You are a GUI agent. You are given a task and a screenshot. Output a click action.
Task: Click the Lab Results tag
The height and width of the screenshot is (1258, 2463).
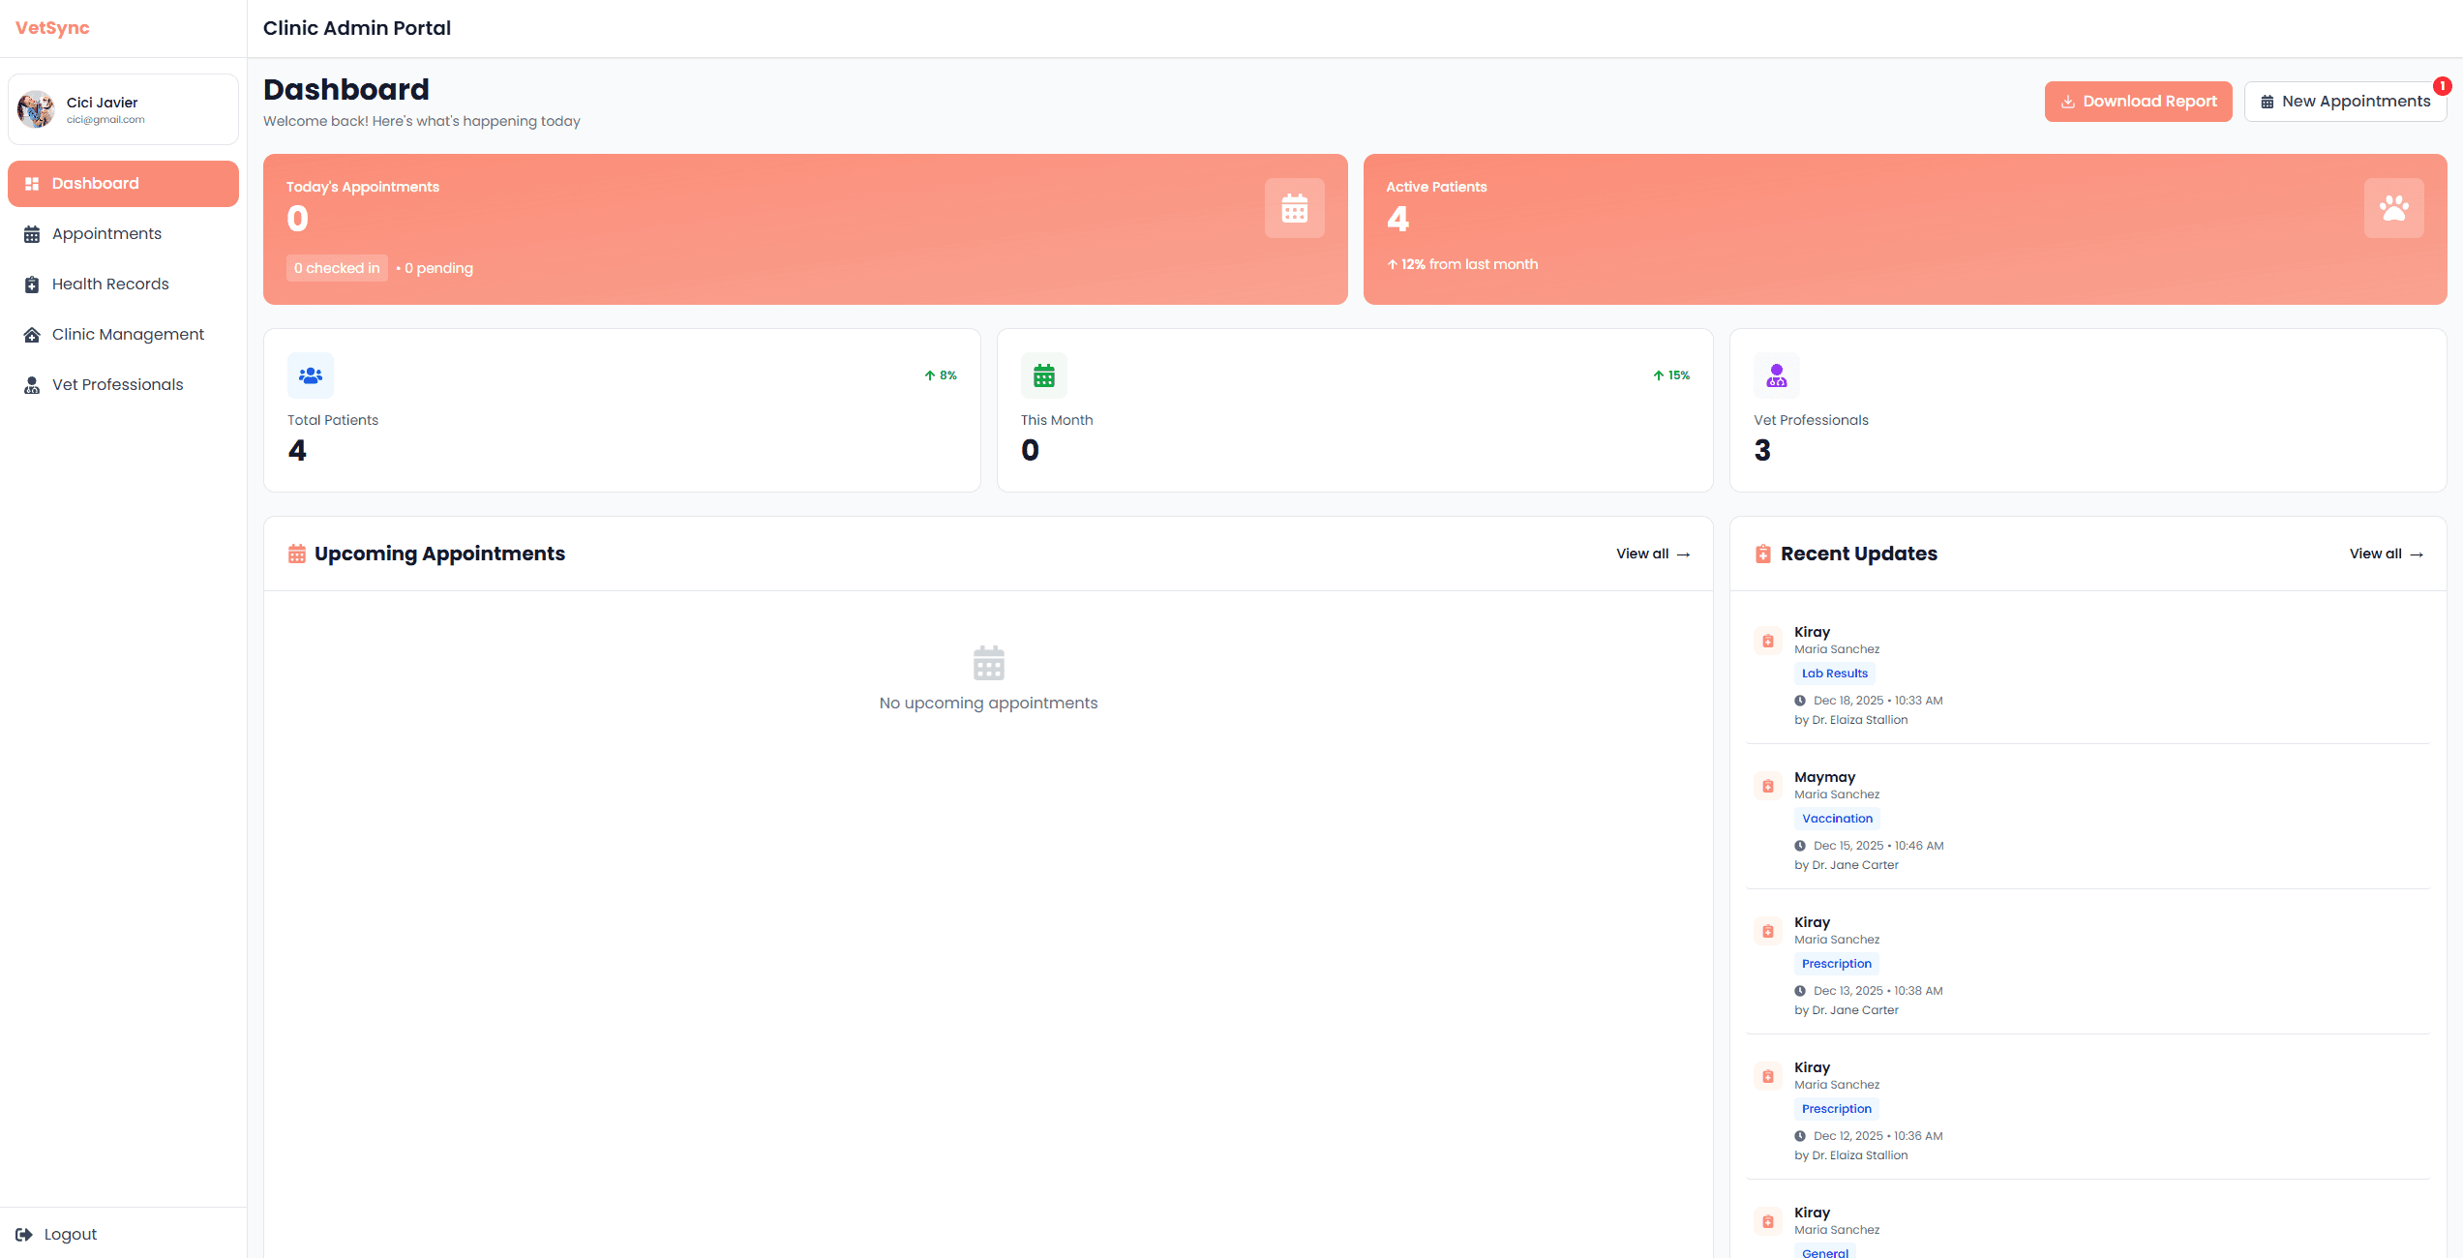click(x=1835, y=674)
